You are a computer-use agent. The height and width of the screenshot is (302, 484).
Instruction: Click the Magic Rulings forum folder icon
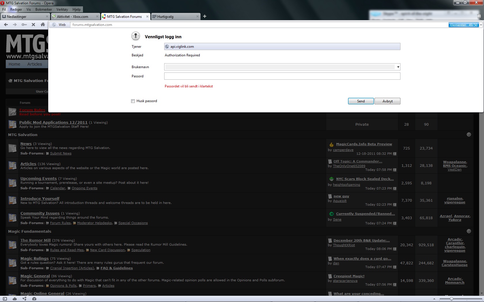pos(12,263)
